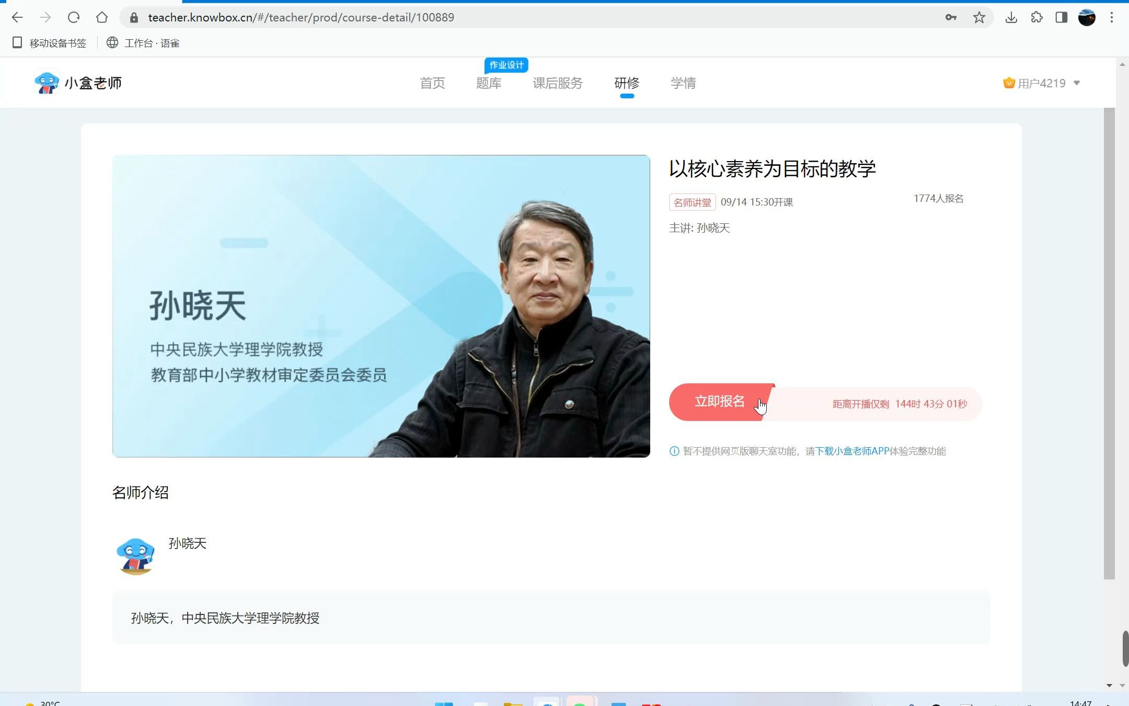Click the site lock icon in address bar
This screenshot has height=706, width=1129.
134,17
